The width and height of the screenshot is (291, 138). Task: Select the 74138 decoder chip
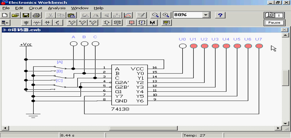129,85
